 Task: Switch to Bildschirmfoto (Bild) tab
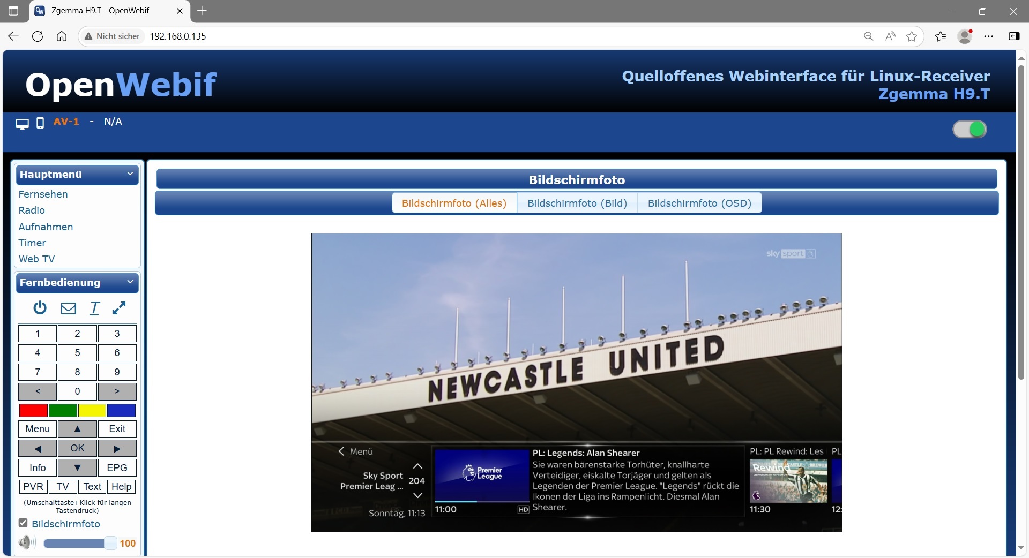[577, 203]
